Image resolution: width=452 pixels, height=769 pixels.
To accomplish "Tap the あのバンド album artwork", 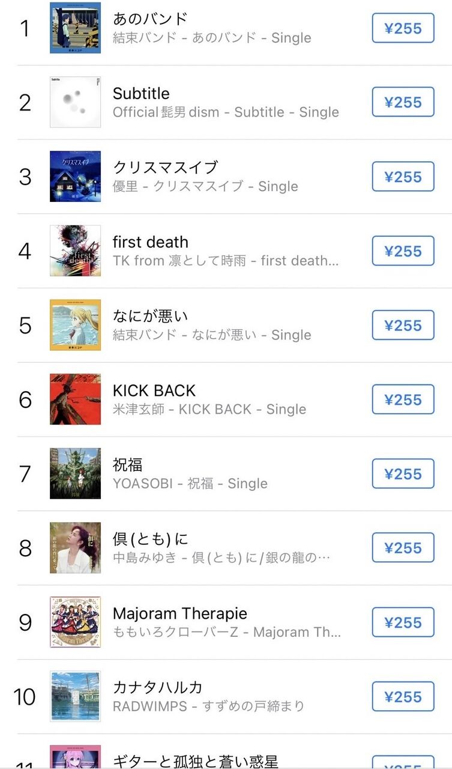I will tap(75, 28).
